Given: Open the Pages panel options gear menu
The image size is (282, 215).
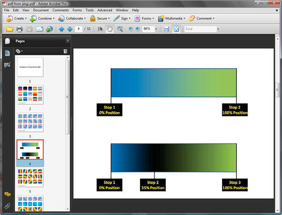Looking at the screenshot, I should (x=19, y=51).
